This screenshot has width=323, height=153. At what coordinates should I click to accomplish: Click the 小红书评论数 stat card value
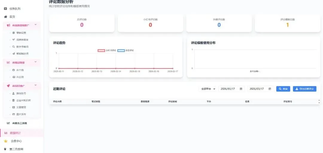coord(150,25)
